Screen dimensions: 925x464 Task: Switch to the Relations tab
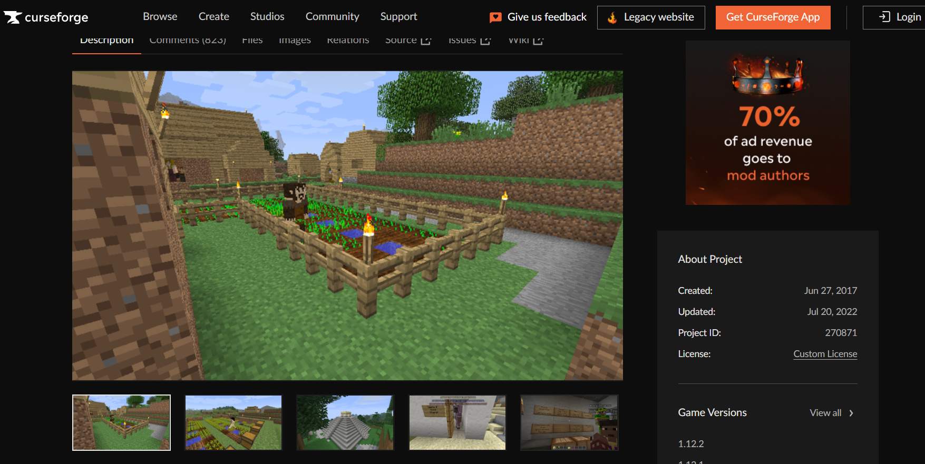[x=348, y=41]
